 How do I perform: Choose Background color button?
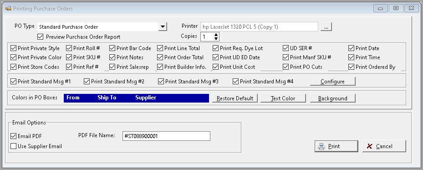pos(333,98)
